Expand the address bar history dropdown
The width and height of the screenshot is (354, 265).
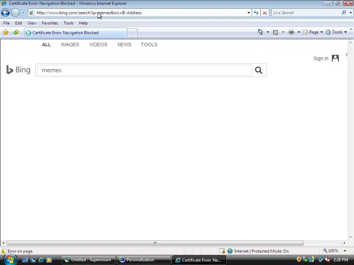coord(249,13)
